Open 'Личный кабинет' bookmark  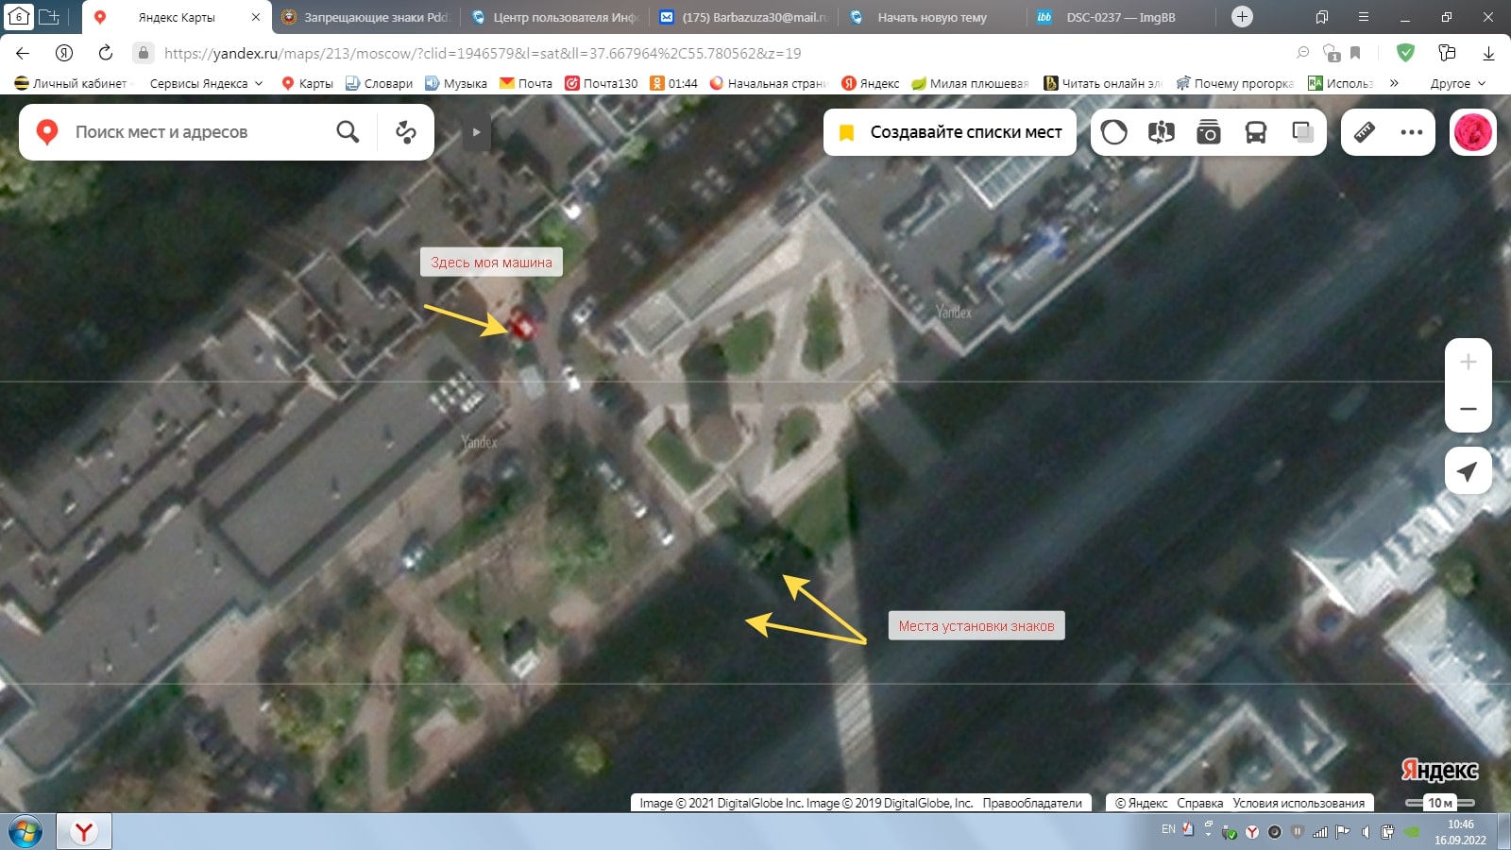71,83
